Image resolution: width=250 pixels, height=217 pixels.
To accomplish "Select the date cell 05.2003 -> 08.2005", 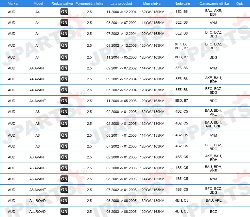I will pyautogui.click(x=121, y=212).
